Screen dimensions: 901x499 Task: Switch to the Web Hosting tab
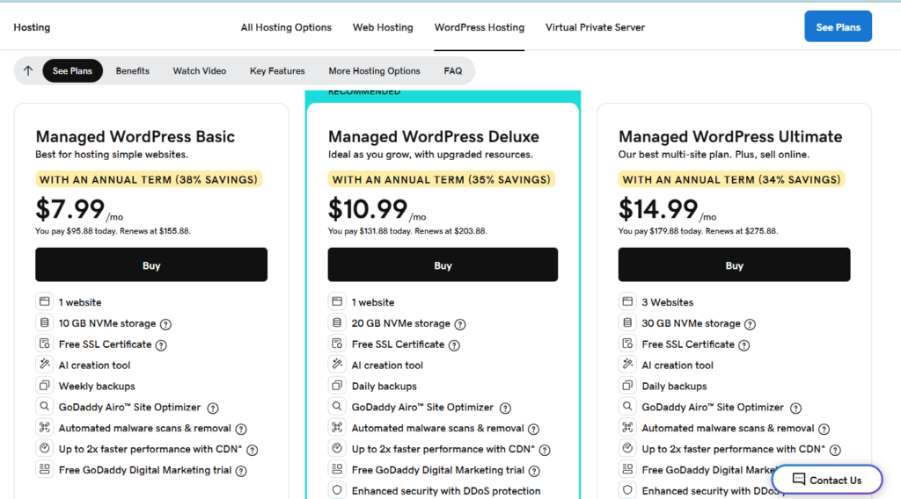tap(383, 27)
